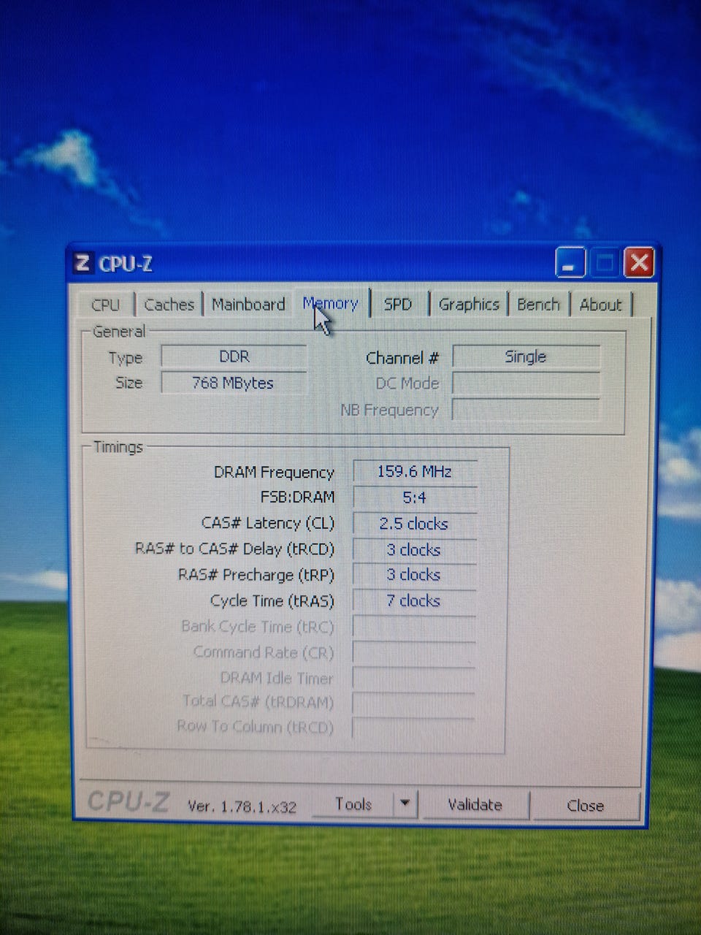Click the Size field showing 768 MBytes
Screen dimensions: 701x935
click(234, 383)
